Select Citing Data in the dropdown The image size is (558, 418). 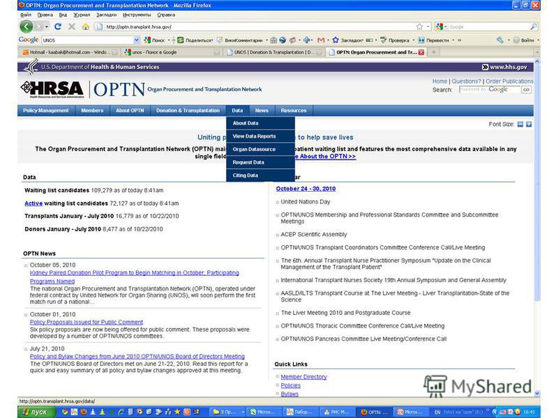click(x=260, y=176)
